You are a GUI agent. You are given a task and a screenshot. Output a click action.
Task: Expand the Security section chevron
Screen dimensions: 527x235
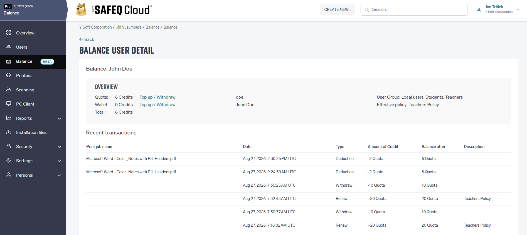tap(59, 147)
